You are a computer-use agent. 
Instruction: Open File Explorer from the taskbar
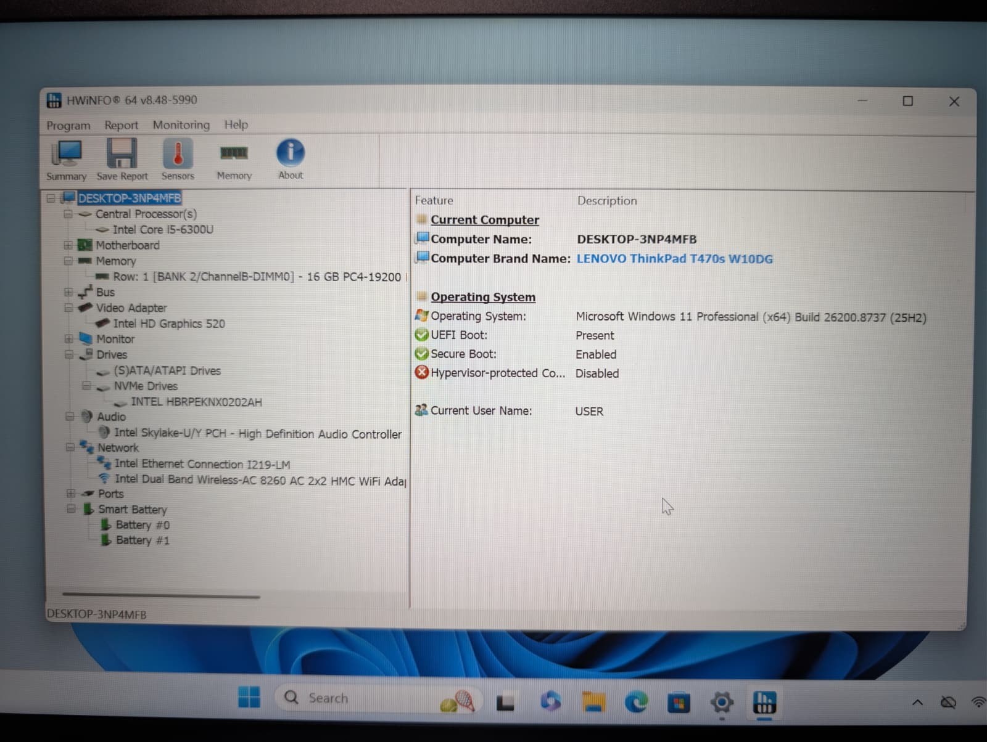point(594,702)
